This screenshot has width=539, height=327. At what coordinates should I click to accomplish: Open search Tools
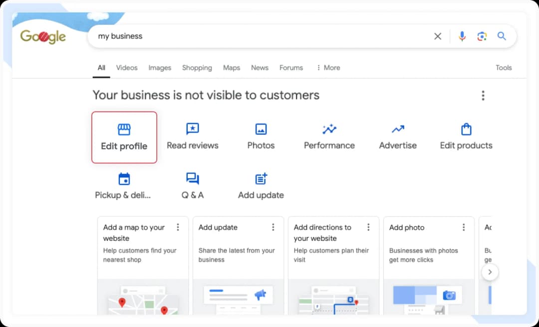tap(504, 67)
